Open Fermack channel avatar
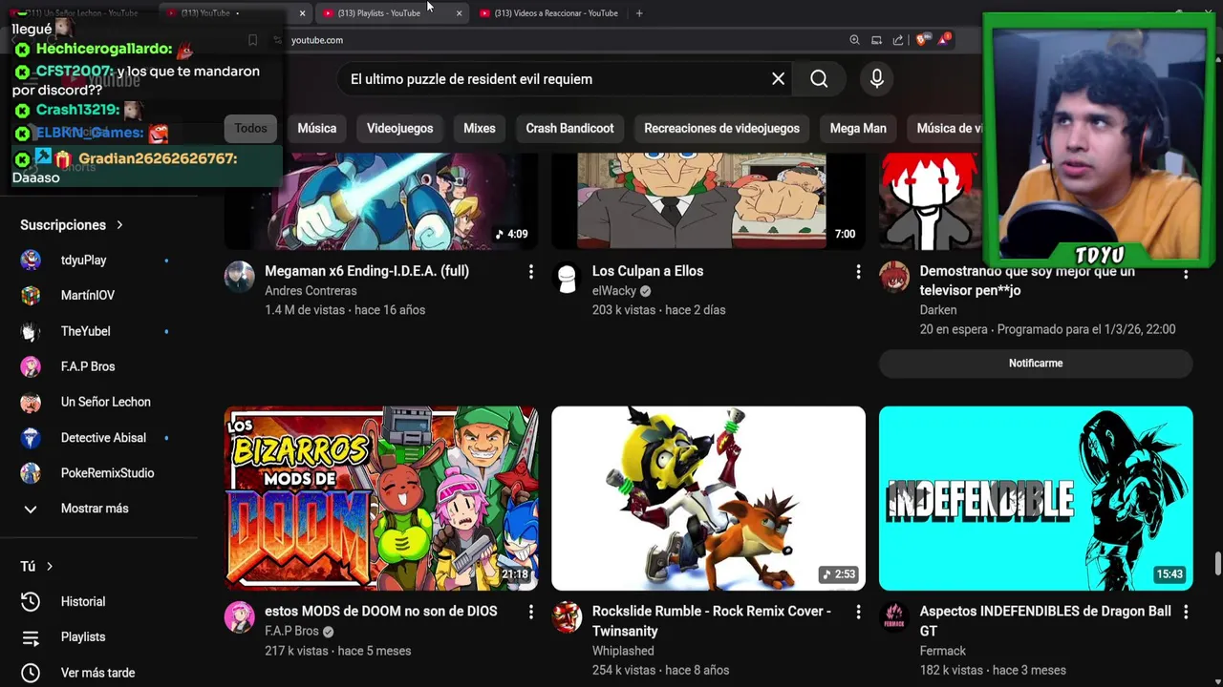Image resolution: width=1223 pixels, height=687 pixels. click(x=894, y=617)
